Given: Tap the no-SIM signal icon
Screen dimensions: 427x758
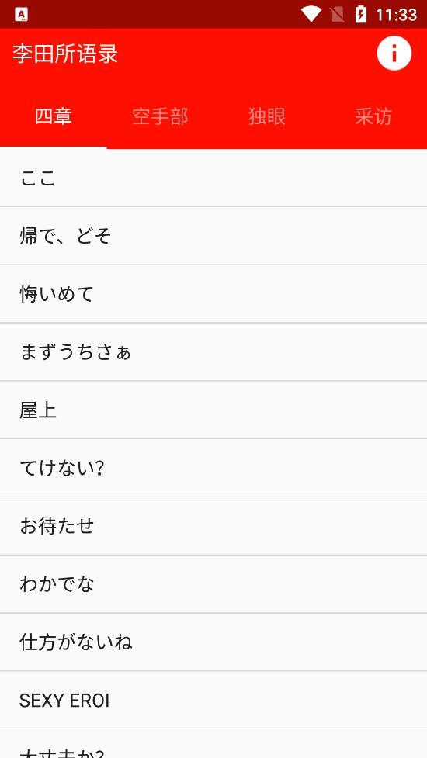Looking at the screenshot, I should click(338, 14).
